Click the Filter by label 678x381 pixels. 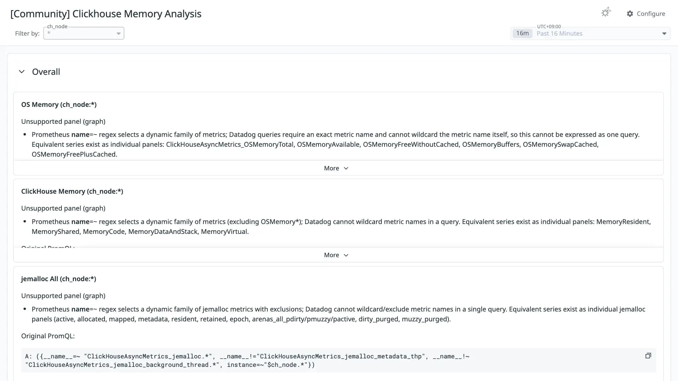(x=27, y=34)
